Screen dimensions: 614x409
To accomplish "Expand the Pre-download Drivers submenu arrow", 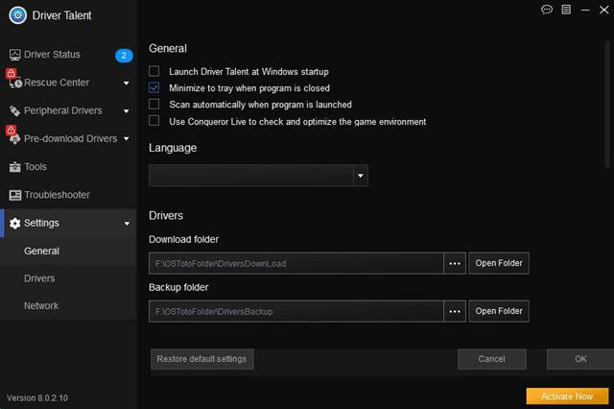I will (126, 138).
